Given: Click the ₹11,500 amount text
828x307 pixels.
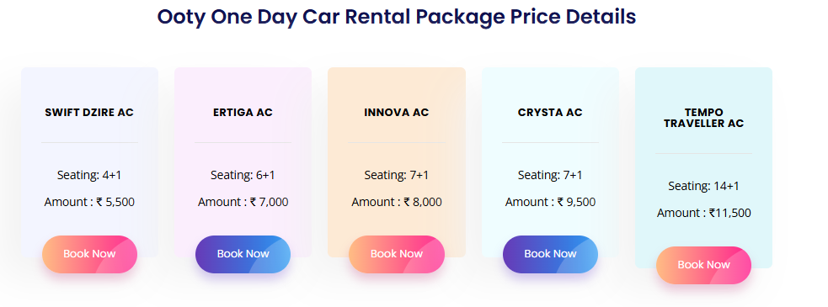Looking at the screenshot, I should point(730,213).
